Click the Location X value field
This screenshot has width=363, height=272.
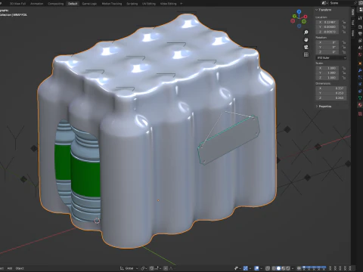[327, 22]
